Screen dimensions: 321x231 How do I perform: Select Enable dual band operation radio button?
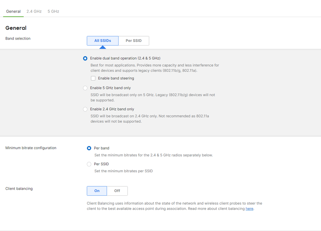[x=85, y=58]
